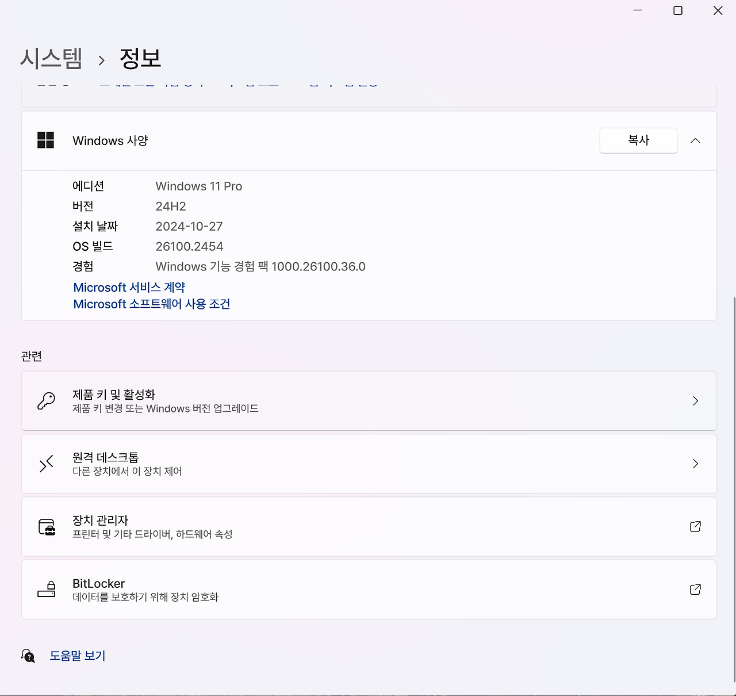The width and height of the screenshot is (736, 696).
Task: Click the 버전 label
Action: coord(83,206)
